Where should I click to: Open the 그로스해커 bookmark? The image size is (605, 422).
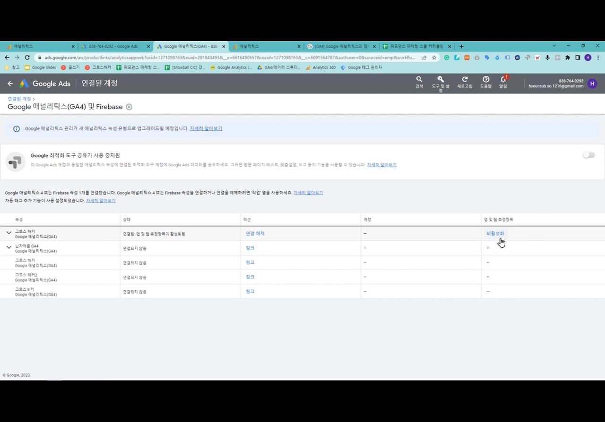pos(98,68)
